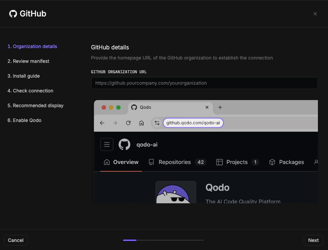Click the qodo-ai organization avatar
328x250 pixels.
[x=124, y=144]
